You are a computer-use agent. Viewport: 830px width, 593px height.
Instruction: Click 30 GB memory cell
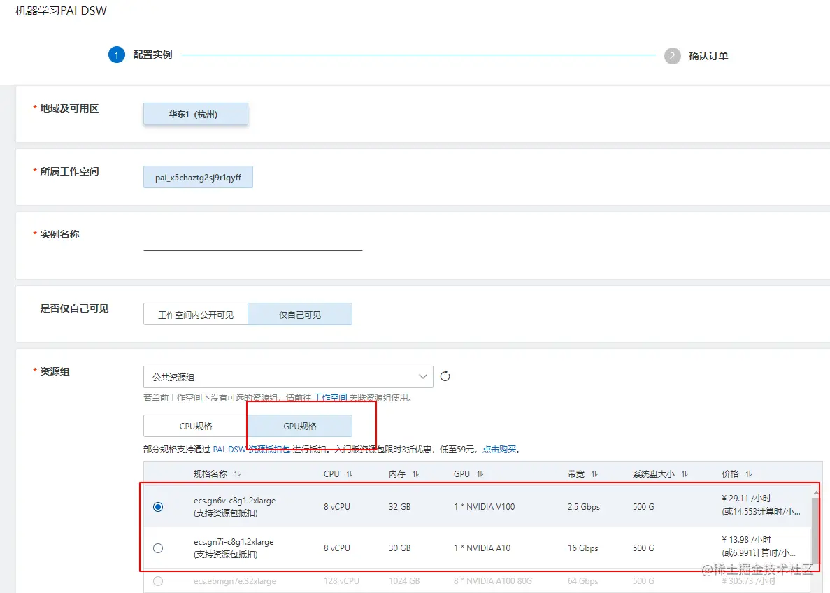pos(400,548)
